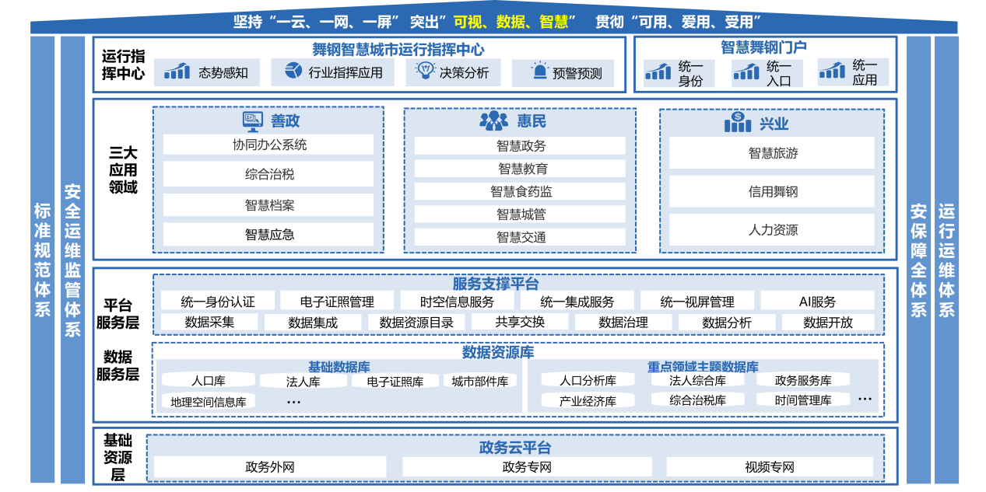Screen dimensions: 986x492
Task: Select the 统一身份认证 service box
Action: pos(217,302)
